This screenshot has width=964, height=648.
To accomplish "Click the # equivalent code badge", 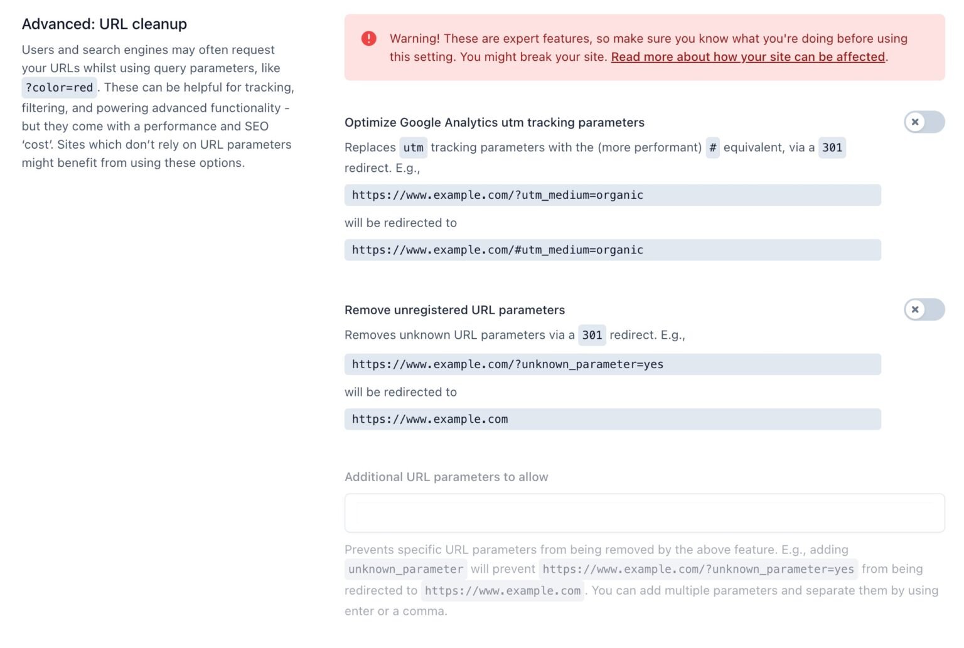I will [712, 147].
